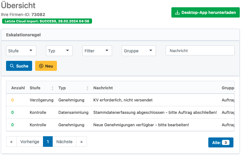Go to the Nächste page
This screenshot has width=241, height=155.
[64, 142]
